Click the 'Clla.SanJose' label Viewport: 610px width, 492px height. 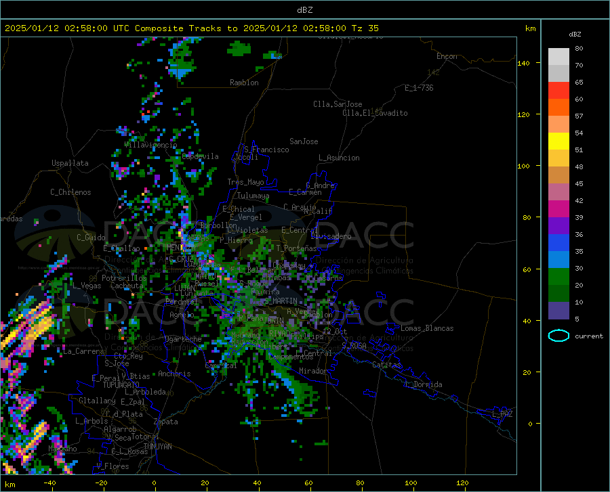point(338,104)
